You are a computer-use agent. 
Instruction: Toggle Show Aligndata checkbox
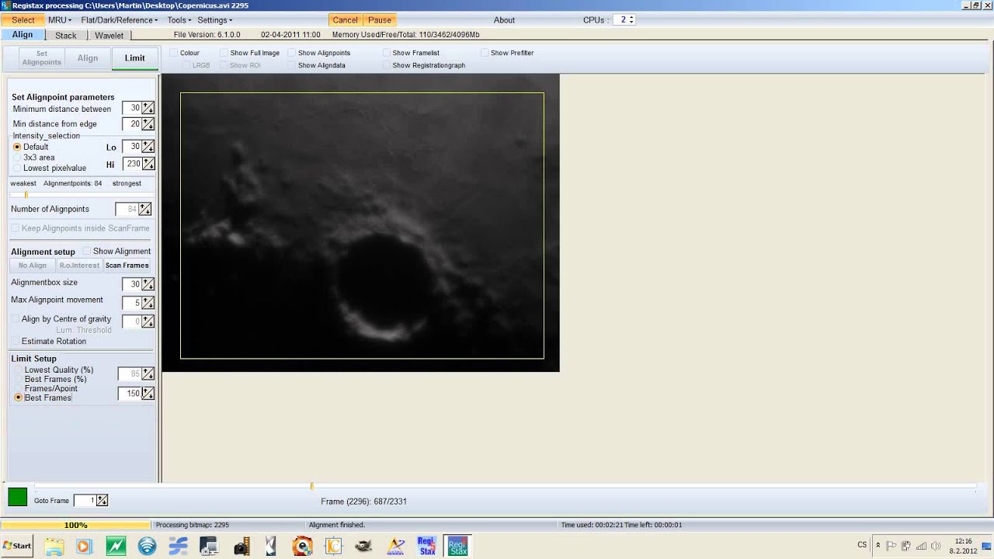[292, 65]
